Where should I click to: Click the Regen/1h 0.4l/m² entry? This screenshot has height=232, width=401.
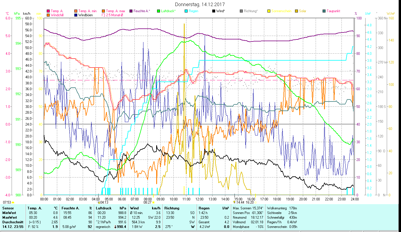(281, 222)
